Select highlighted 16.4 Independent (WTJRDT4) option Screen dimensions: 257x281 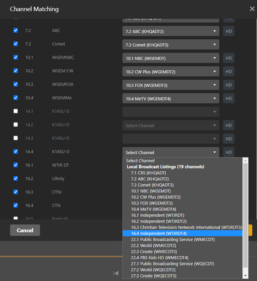point(183,233)
